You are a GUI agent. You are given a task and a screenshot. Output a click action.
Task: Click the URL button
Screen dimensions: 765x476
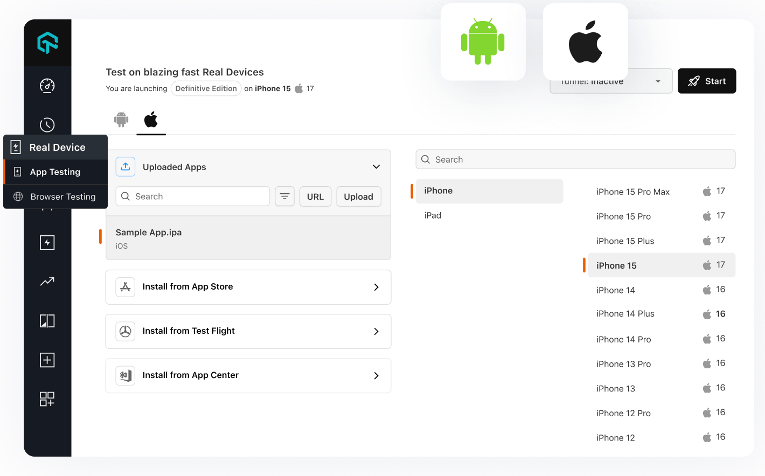tap(315, 196)
